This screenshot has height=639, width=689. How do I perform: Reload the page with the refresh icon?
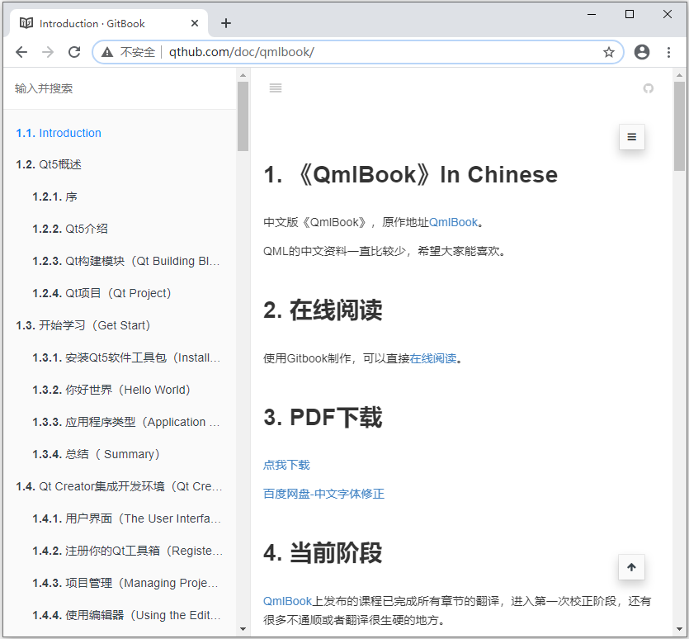point(74,52)
